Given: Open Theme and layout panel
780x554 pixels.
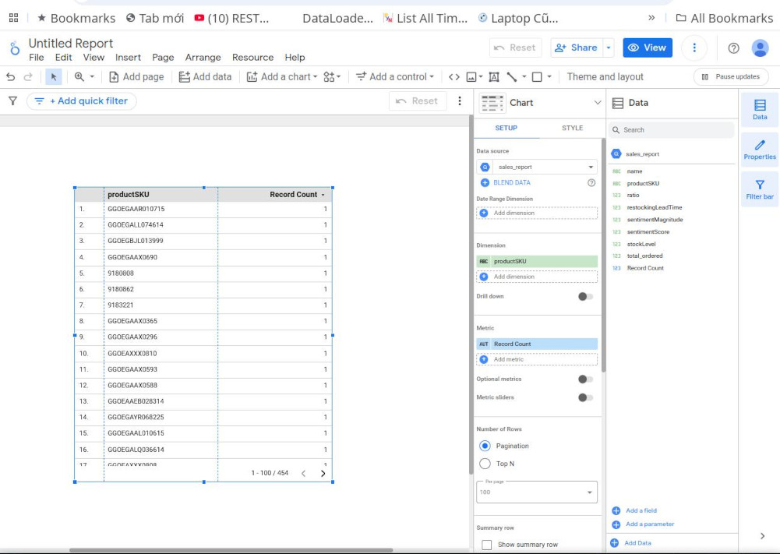Looking at the screenshot, I should click(605, 76).
